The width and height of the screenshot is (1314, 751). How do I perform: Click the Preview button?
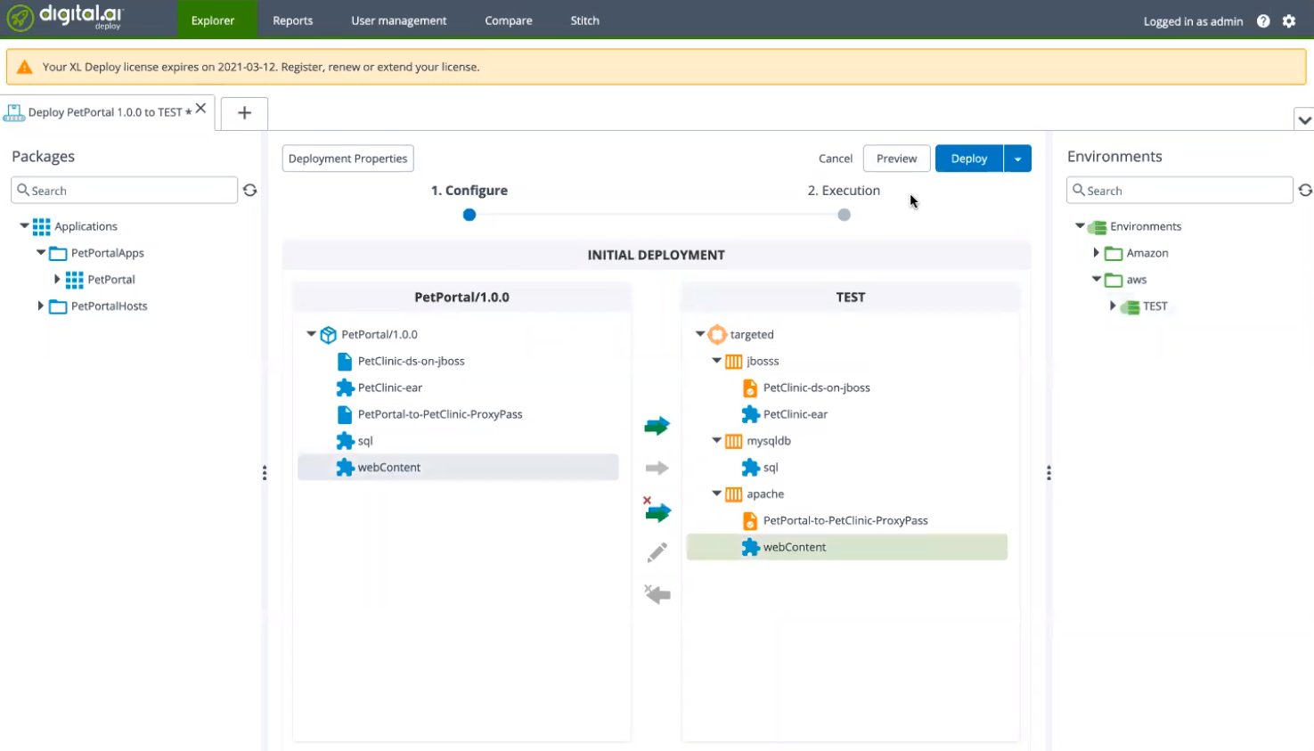(896, 159)
